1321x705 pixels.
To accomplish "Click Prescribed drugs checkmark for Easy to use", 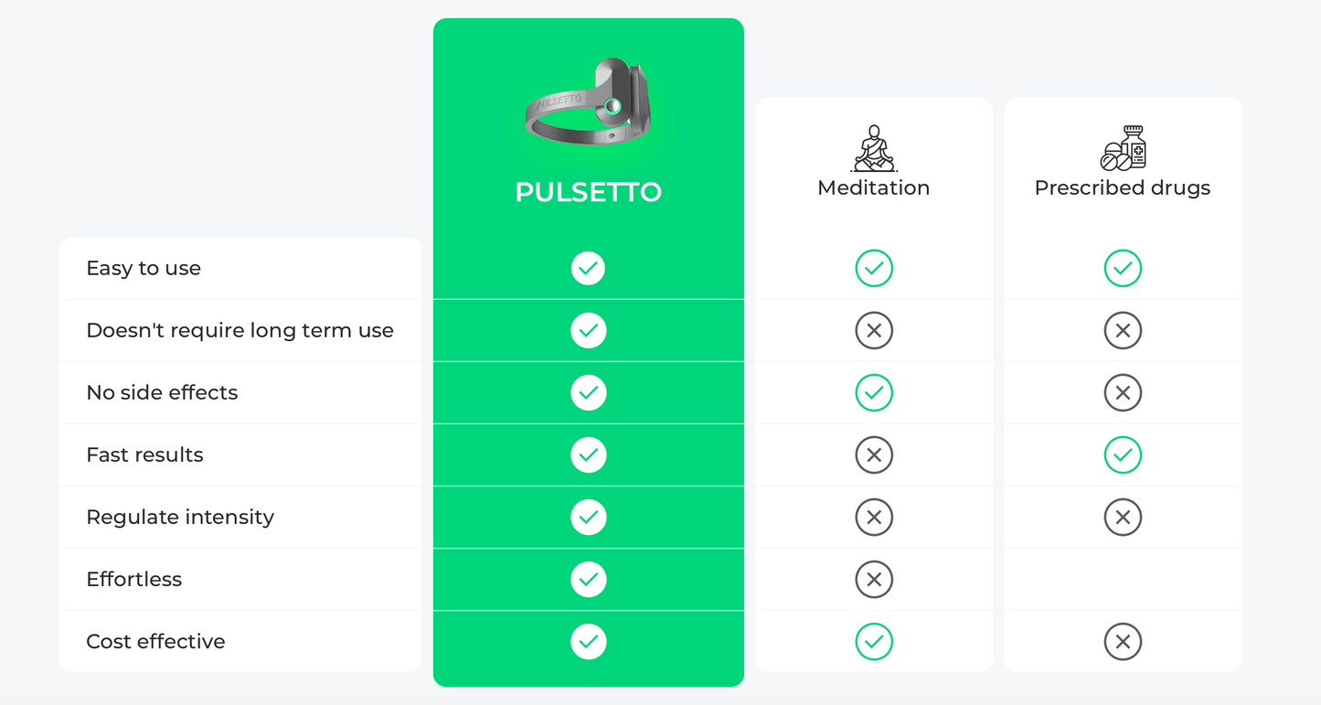I will pos(1123,268).
